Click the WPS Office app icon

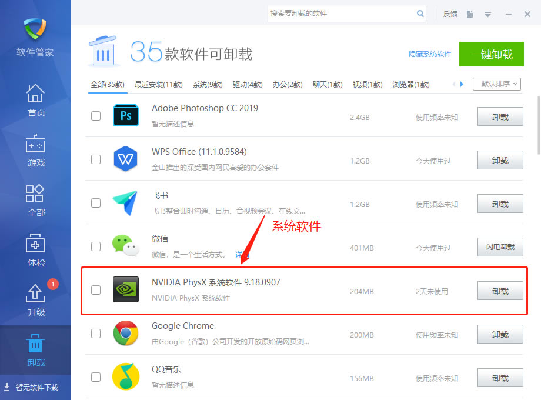coord(126,159)
